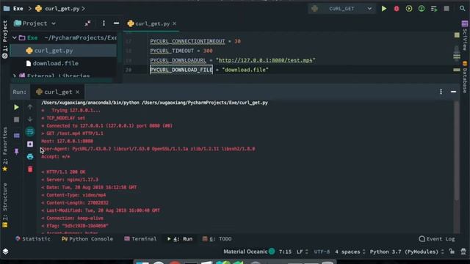Click the 7:15 line-column indicator
The image size is (470, 264).
[285, 252]
